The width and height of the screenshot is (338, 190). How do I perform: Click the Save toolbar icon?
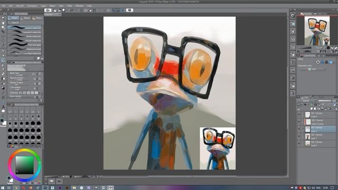click(x=63, y=11)
